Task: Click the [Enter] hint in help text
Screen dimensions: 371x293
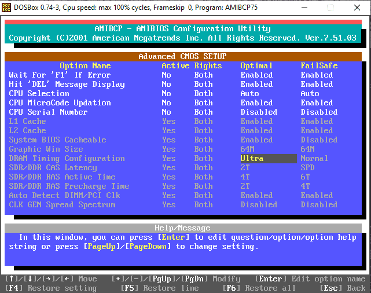Action: [x=174, y=237]
